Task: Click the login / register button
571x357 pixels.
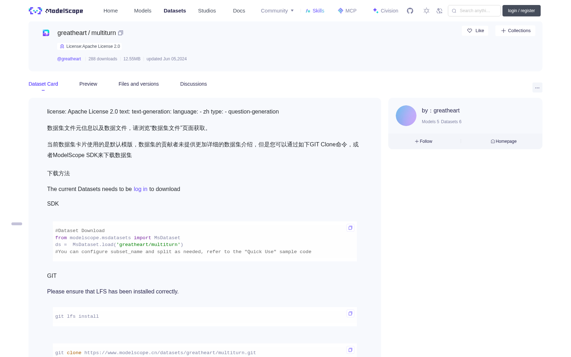Action: (521, 11)
